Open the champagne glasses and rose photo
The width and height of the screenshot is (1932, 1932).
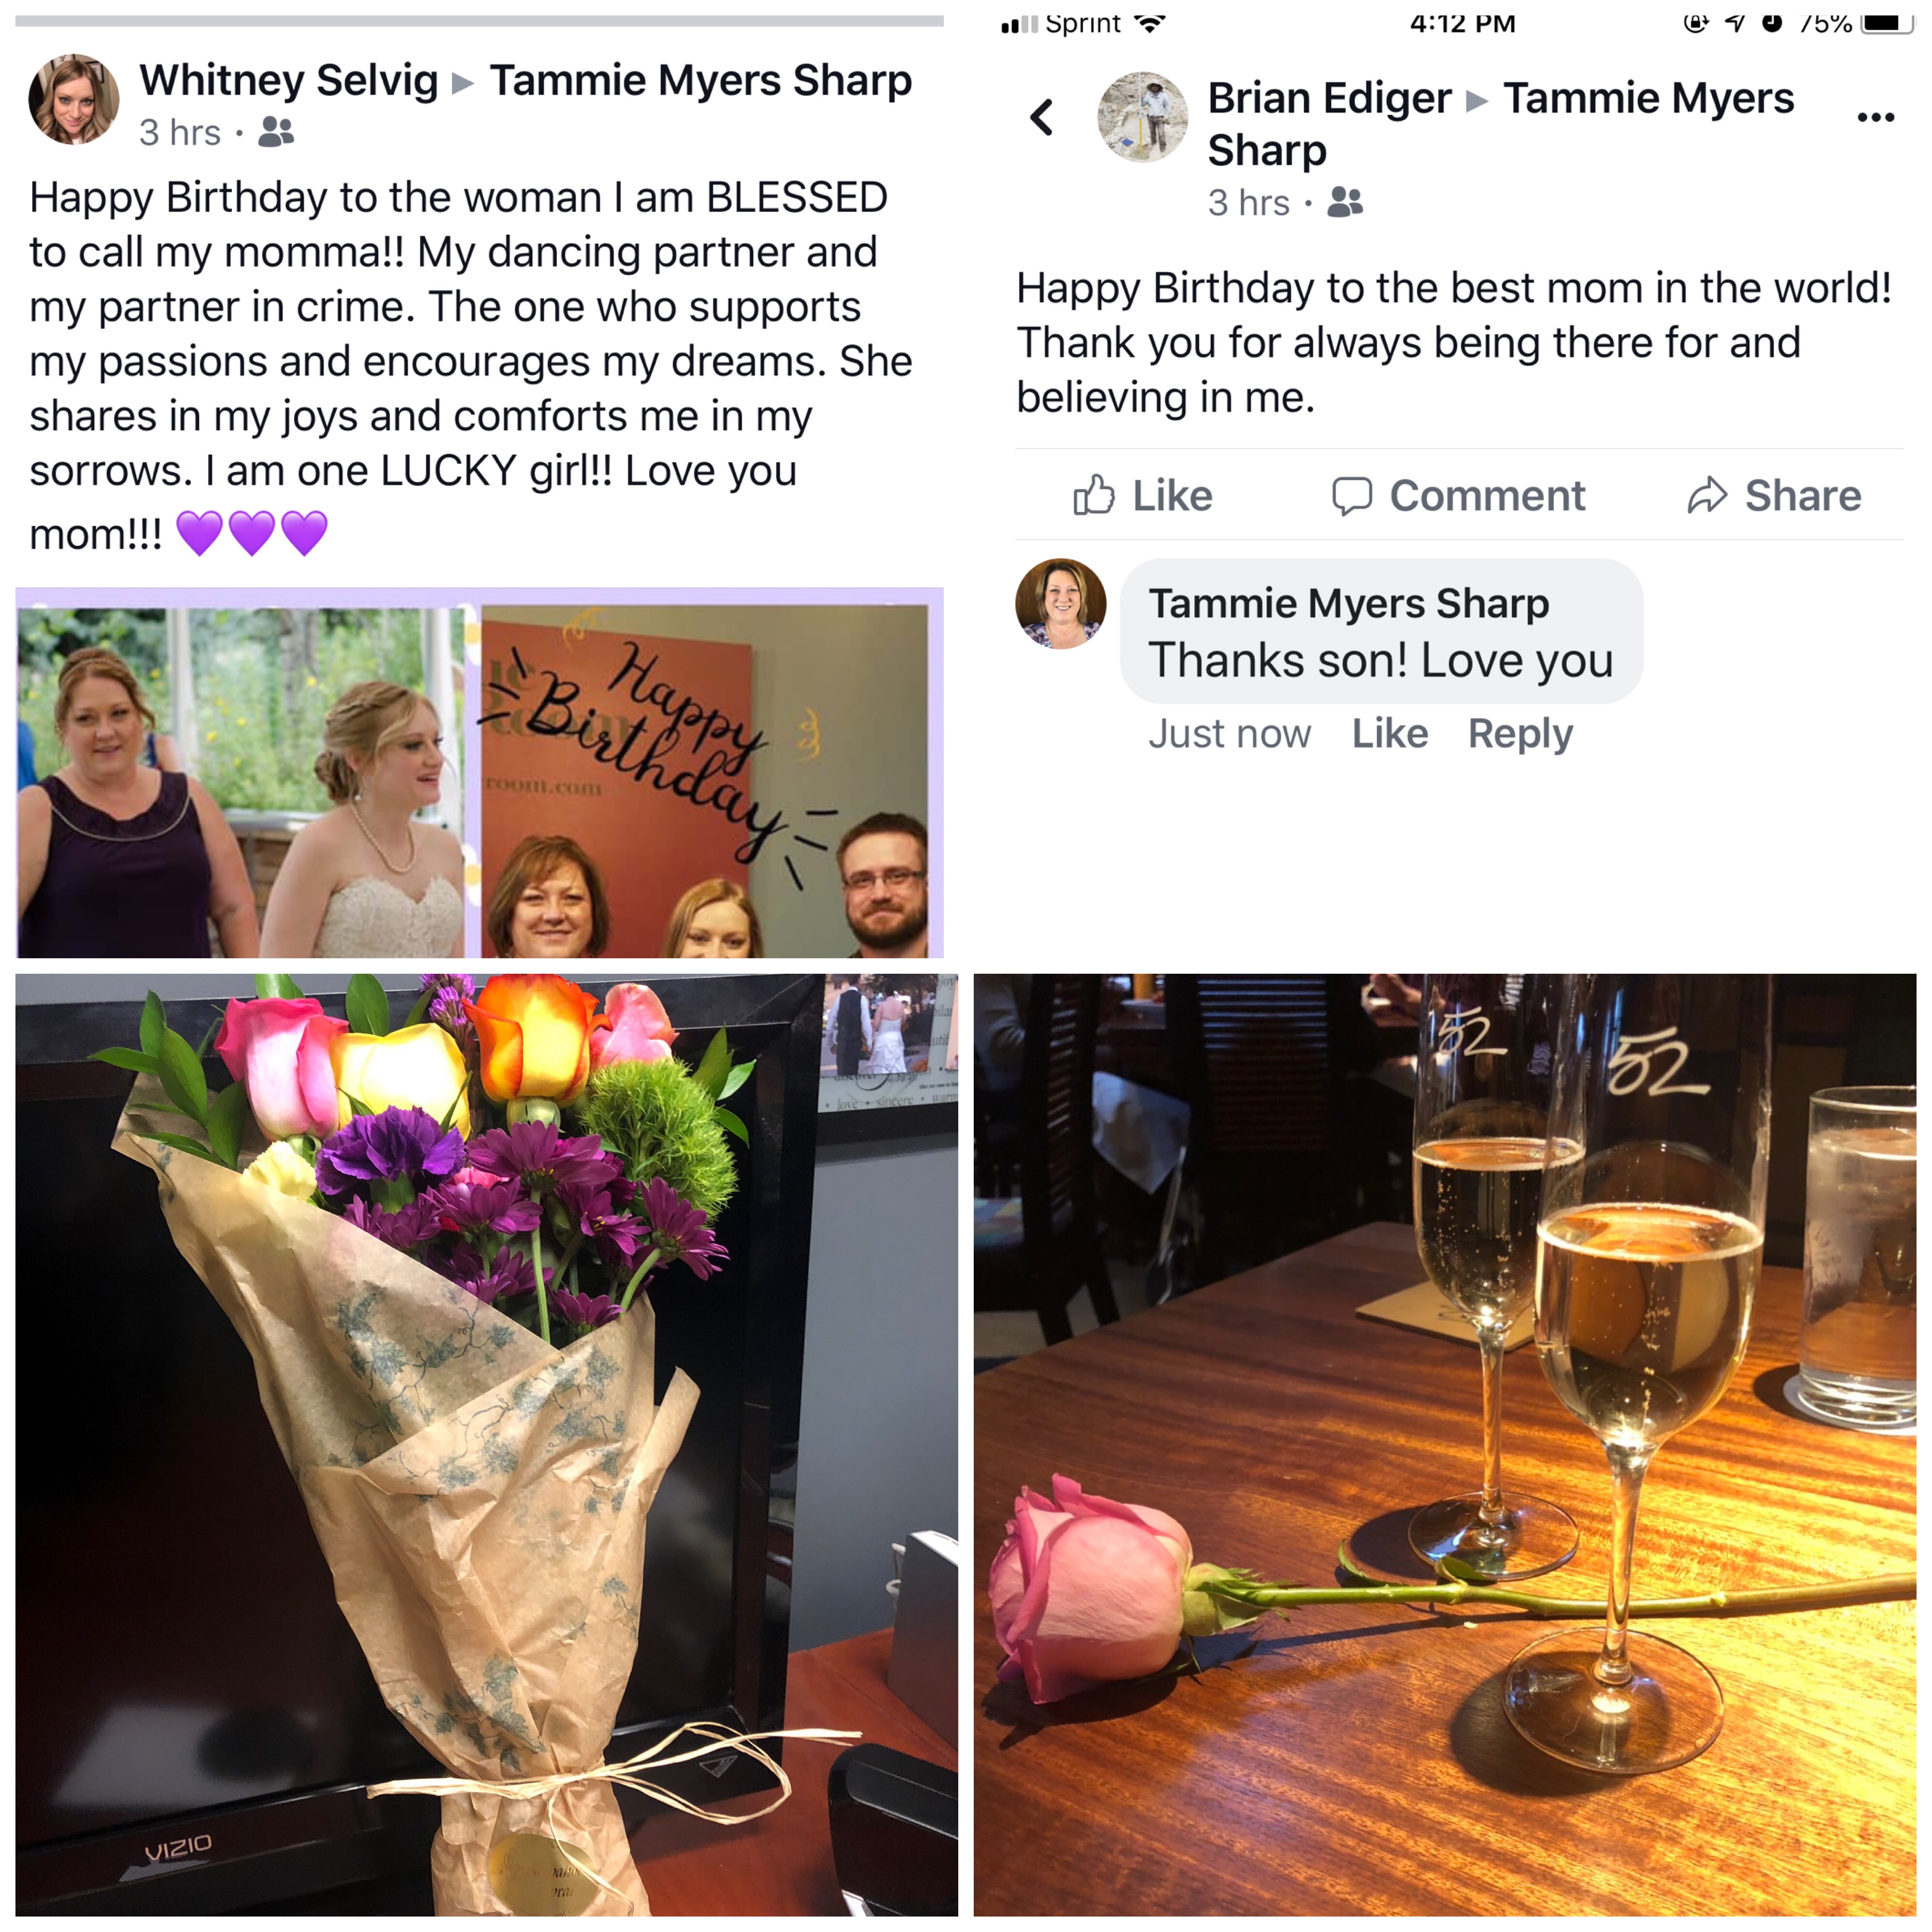(1444, 1444)
